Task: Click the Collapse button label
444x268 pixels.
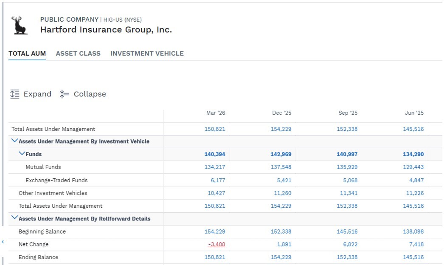Action: (90, 94)
